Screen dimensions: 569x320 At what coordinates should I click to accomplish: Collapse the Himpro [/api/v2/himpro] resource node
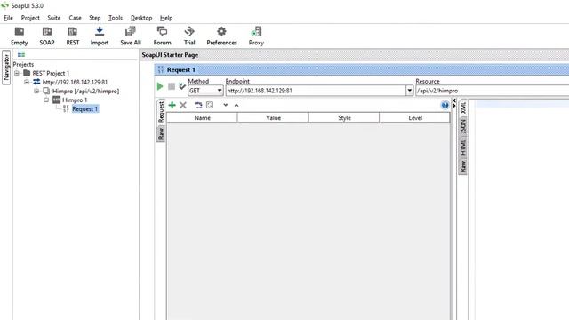click(36, 91)
